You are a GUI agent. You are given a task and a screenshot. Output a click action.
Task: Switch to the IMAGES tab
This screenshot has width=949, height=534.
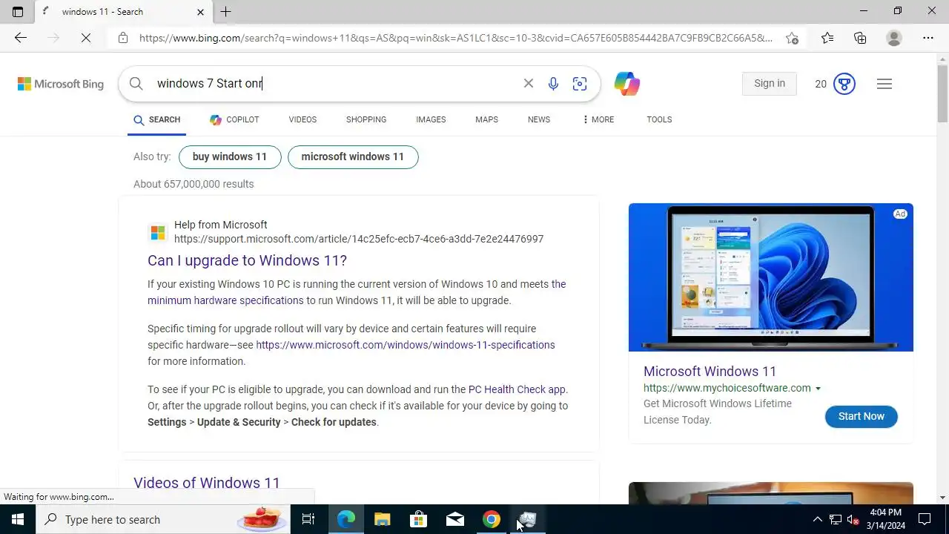431,119
